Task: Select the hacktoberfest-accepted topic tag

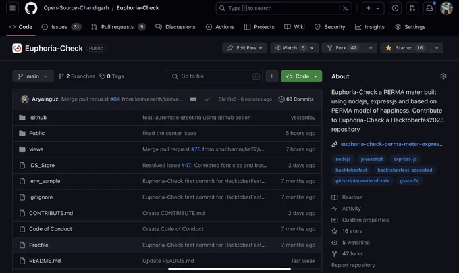Action: (404, 170)
